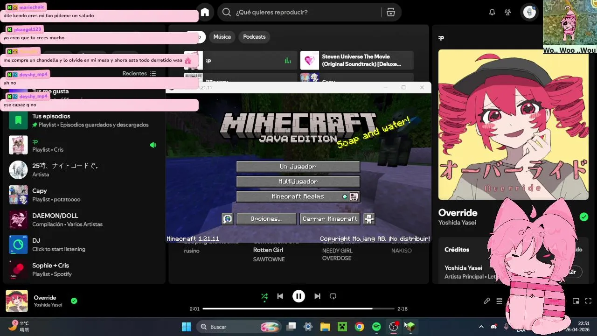Filter Spotify home by Podcasts
597x336 pixels.
click(254, 37)
